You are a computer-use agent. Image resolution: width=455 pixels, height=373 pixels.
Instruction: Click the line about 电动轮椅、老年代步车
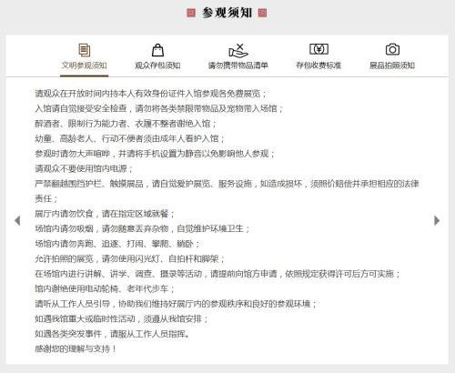click(x=105, y=288)
